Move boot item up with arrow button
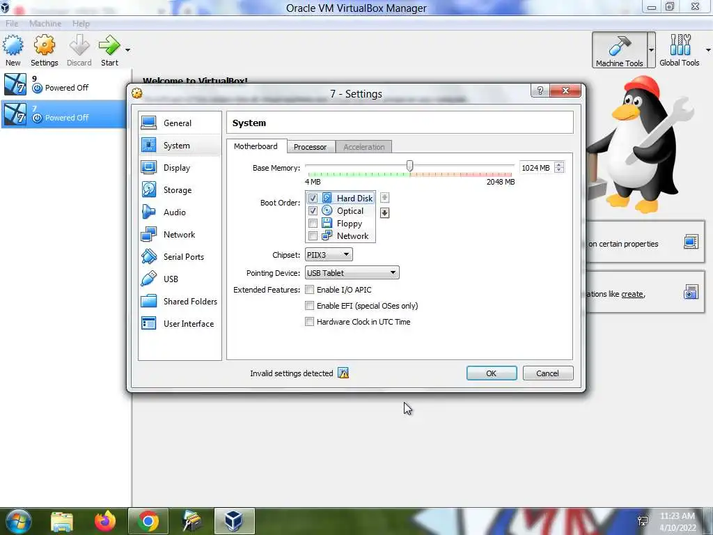Viewport: 713px width, 535px height. click(384, 197)
